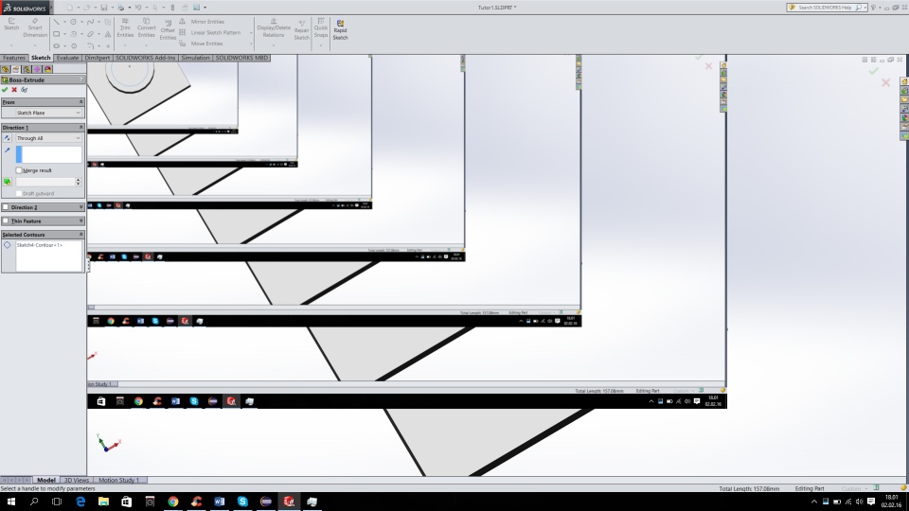Screen dimensions: 909x511
Task: Click Display/Delete Relations
Action: click(x=274, y=27)
